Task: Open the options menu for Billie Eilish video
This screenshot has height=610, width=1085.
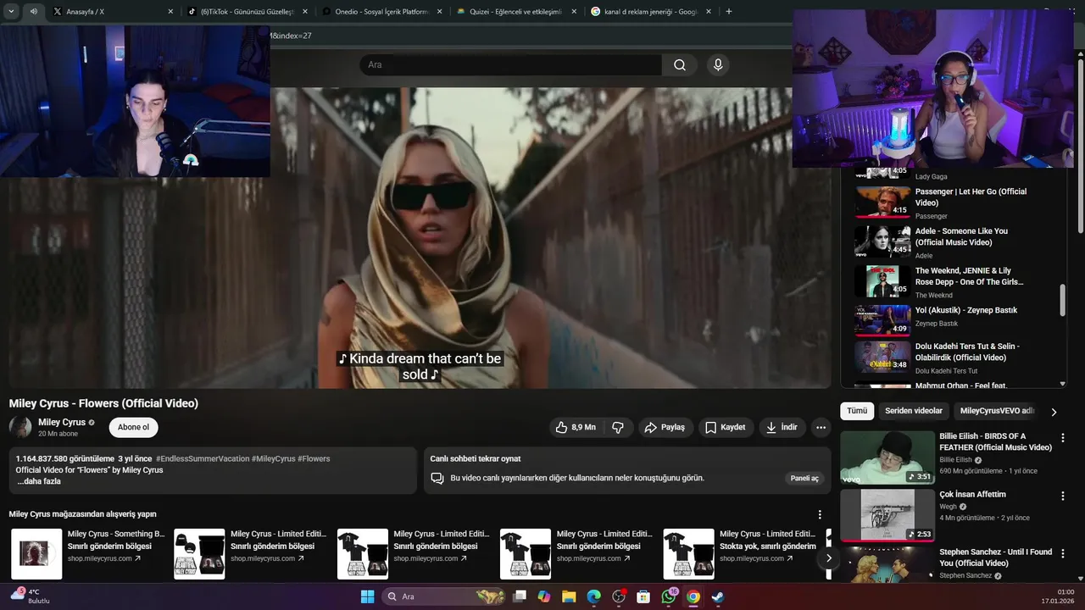Action: (1063, 438)
